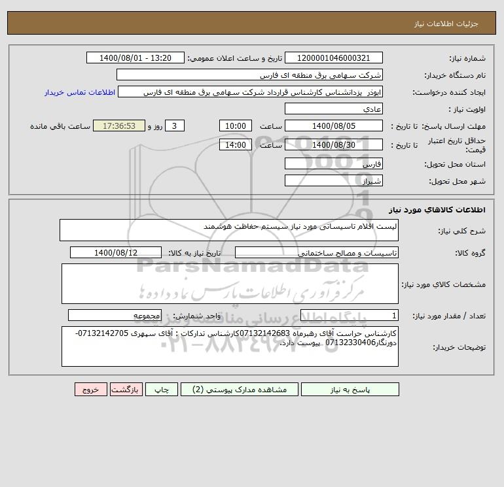Select the شماره نیاز field 1200001046000321
504x487 pixels.
pos(334,58)
